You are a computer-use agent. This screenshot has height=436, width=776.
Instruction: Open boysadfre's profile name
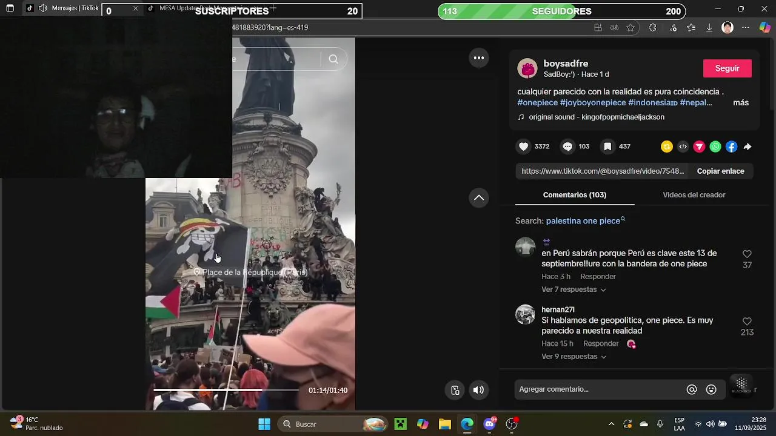pos(566,64)
